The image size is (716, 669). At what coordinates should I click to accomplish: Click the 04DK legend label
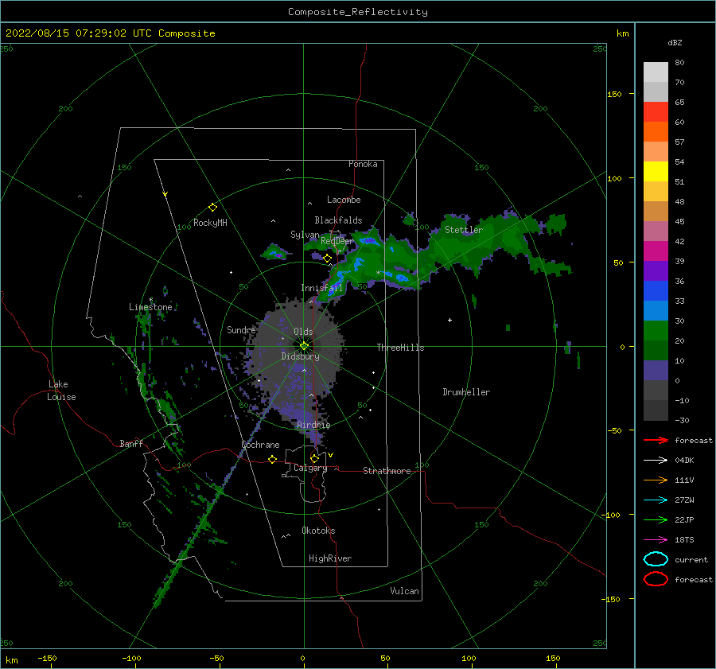684,460
